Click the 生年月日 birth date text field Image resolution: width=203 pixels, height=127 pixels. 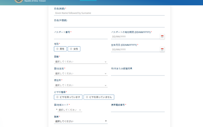tap(135, 50)
